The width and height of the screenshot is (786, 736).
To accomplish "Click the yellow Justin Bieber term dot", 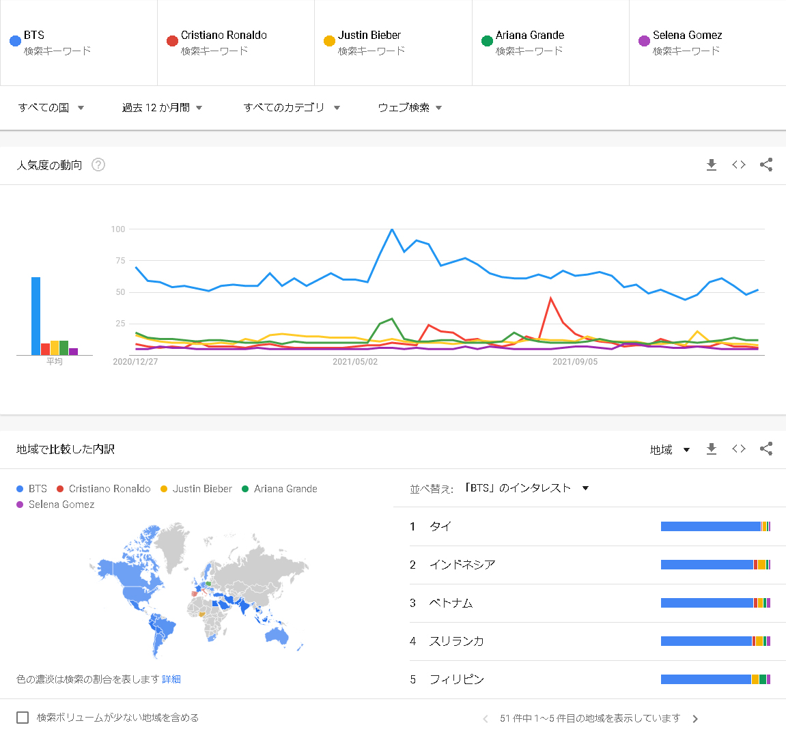I will (329, 41).
